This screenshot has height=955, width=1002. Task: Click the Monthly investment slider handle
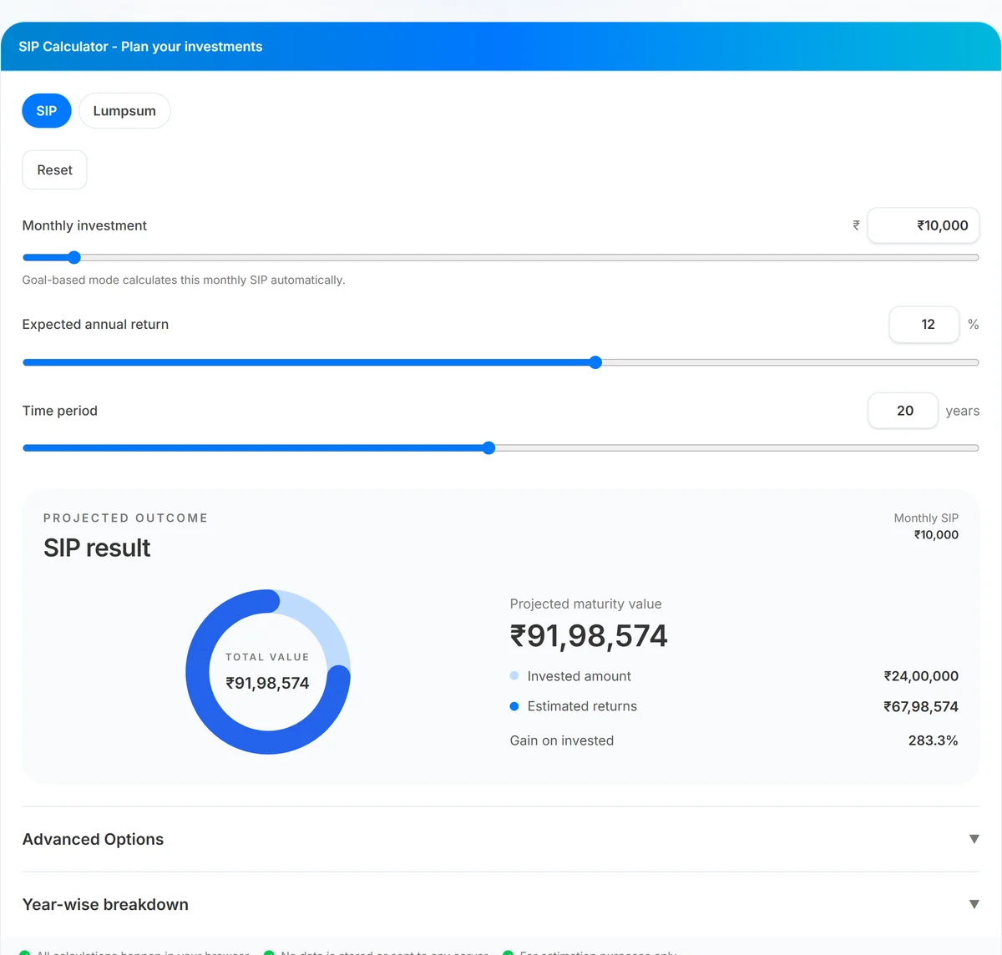(x=73, y=257)
